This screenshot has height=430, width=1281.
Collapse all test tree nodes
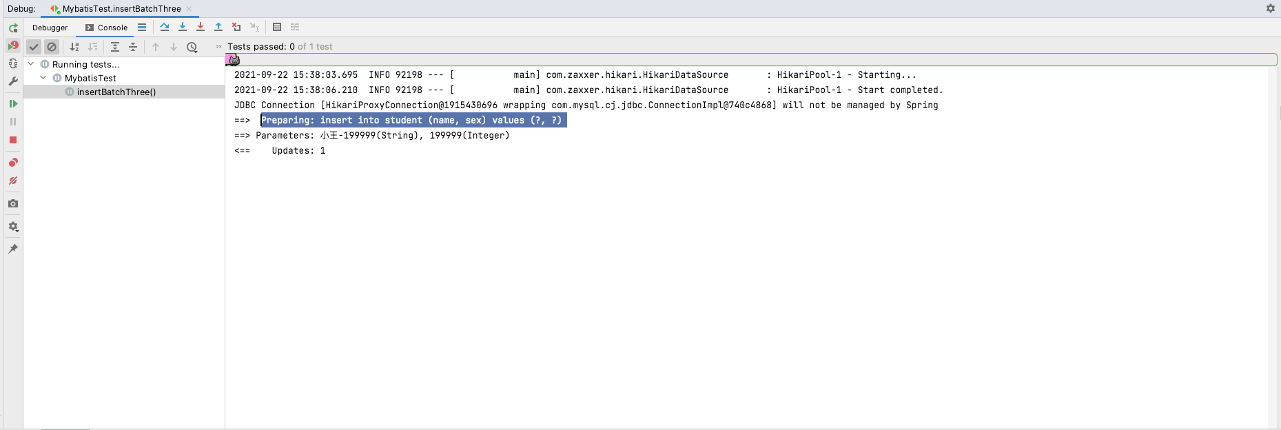click(x=133, y=47)
